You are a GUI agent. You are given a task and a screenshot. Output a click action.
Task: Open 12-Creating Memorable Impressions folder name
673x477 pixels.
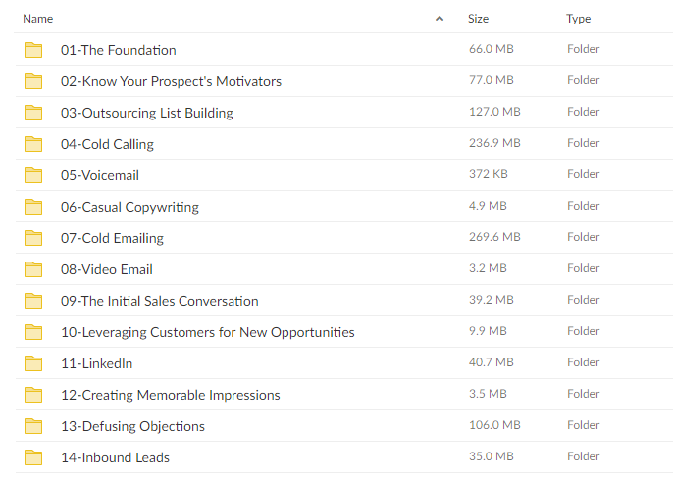pyautogui.click(x=170, y=395)
